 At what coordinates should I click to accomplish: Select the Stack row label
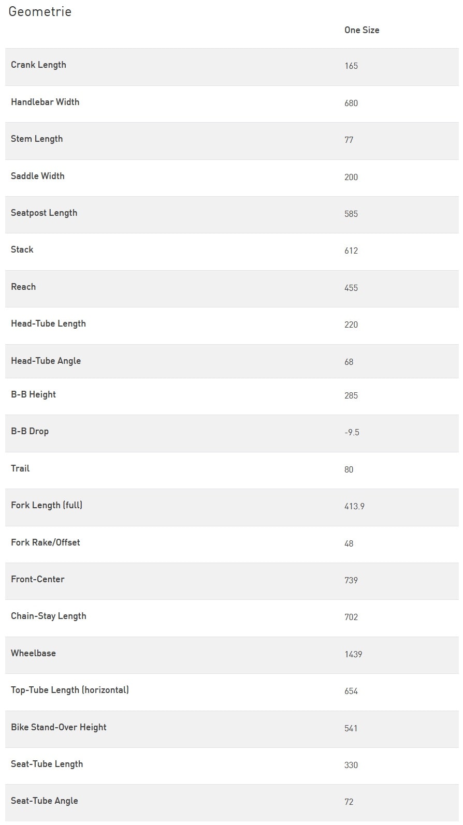[x=22, y=249]
